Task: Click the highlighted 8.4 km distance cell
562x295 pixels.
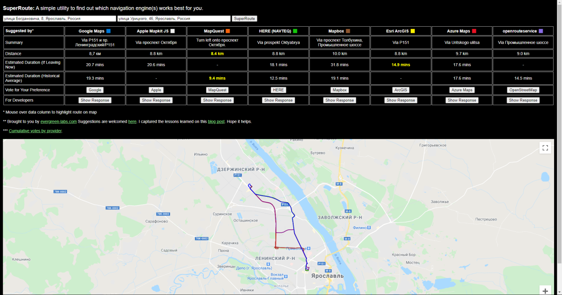Action: point(217,54)
